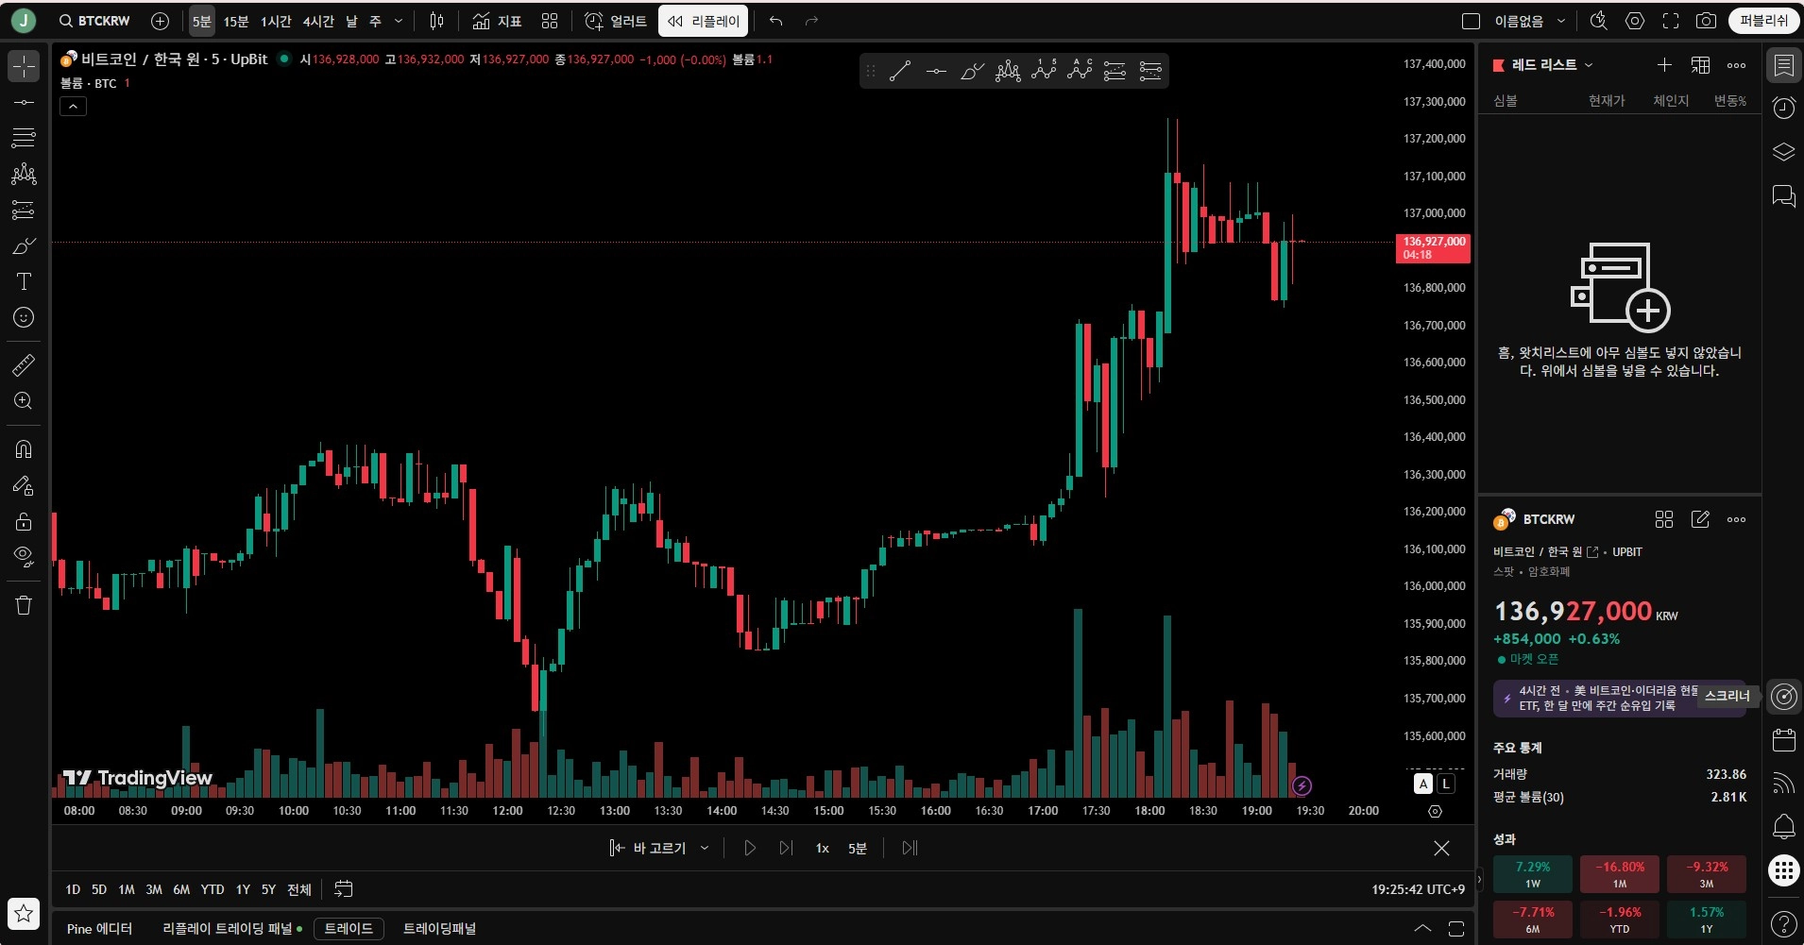Collapse the bottom panel chevron
1804x945 pixels.
click(1422, 928)
